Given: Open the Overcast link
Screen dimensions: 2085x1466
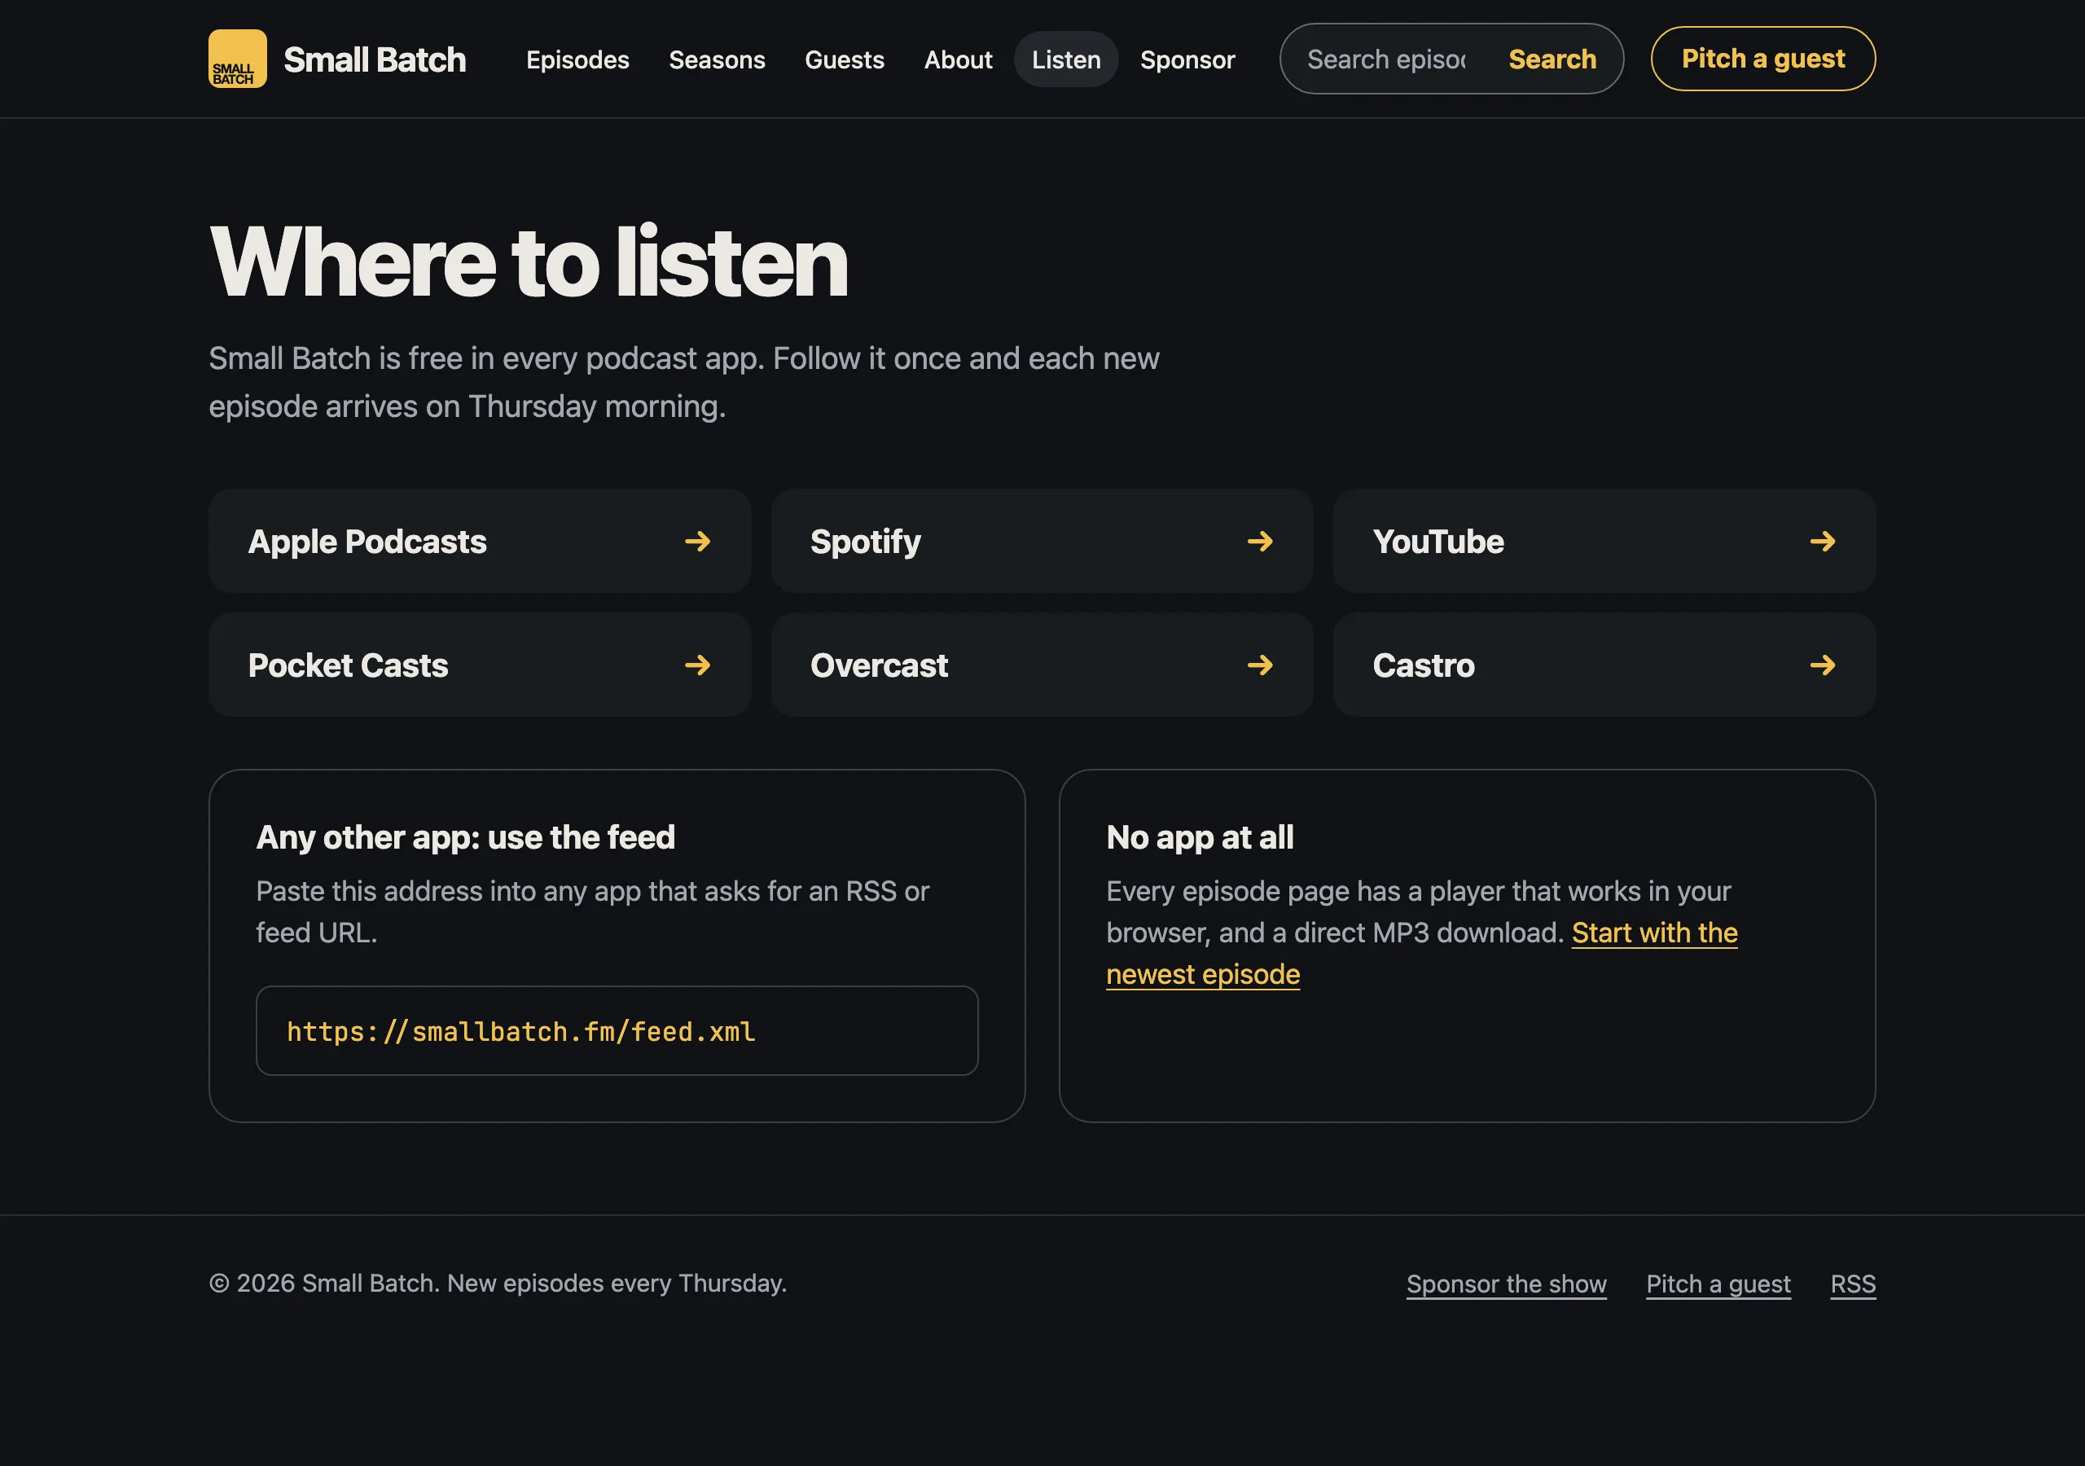Looking at the screenshot, I should (x=1042, y=665).
